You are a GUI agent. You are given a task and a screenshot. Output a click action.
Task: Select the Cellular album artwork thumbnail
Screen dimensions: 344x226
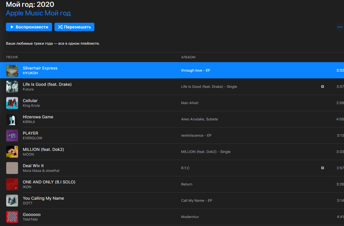point(12,103)
